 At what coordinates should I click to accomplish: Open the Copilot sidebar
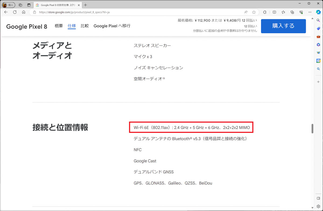point(318,12)
